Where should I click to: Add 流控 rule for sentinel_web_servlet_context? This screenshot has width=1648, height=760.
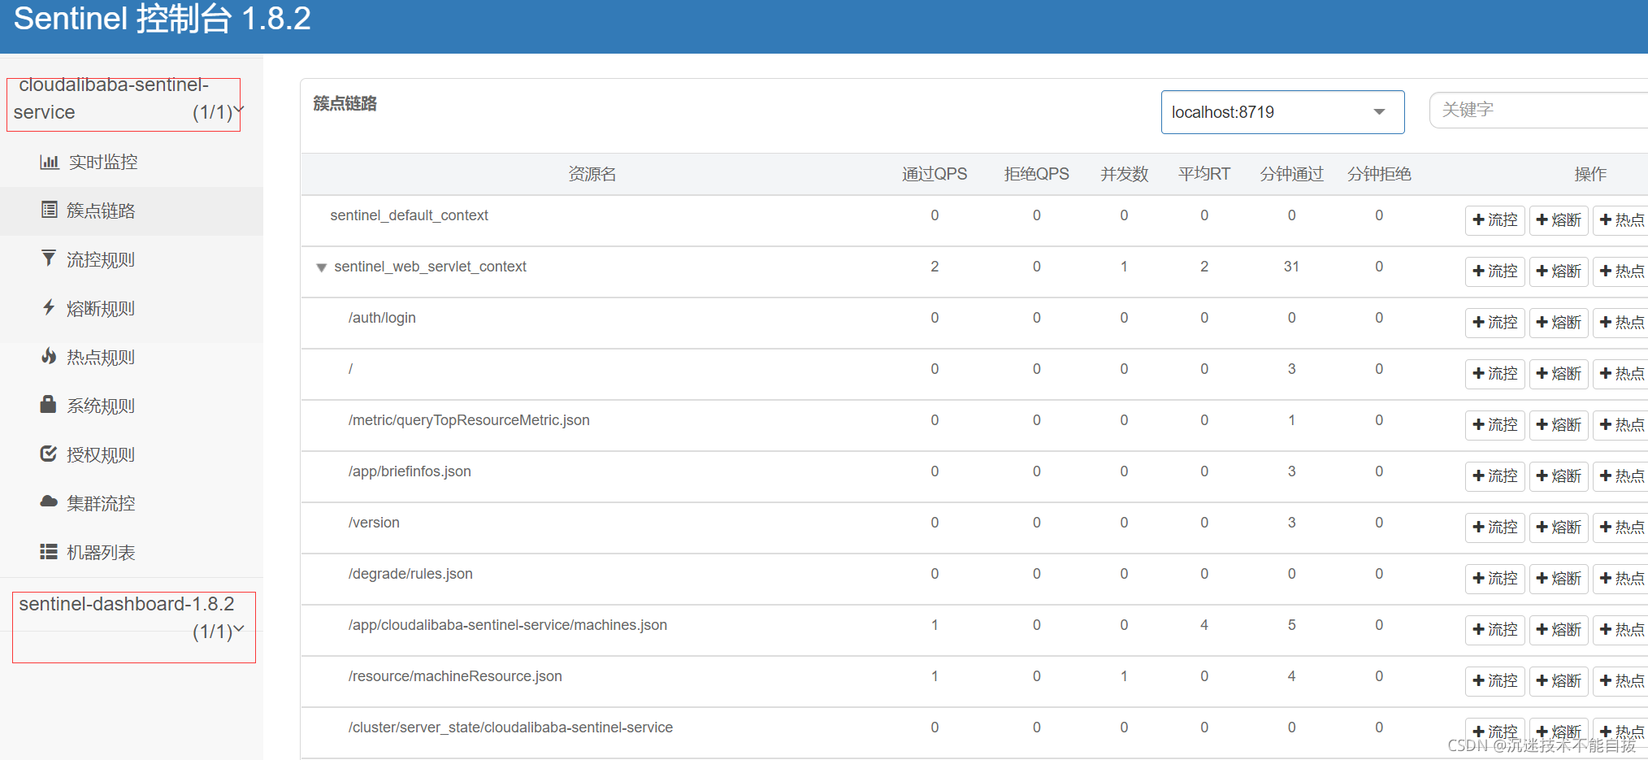tap(1494, 271)
